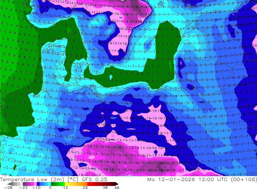Click the '12:00 UTC' time label
Image resolution: width=257 pixels, height=189 pixels.
point(214,179)
